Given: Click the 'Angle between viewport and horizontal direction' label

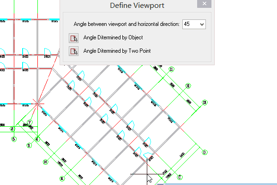Looking at the screenshot, I should [126, 24].
